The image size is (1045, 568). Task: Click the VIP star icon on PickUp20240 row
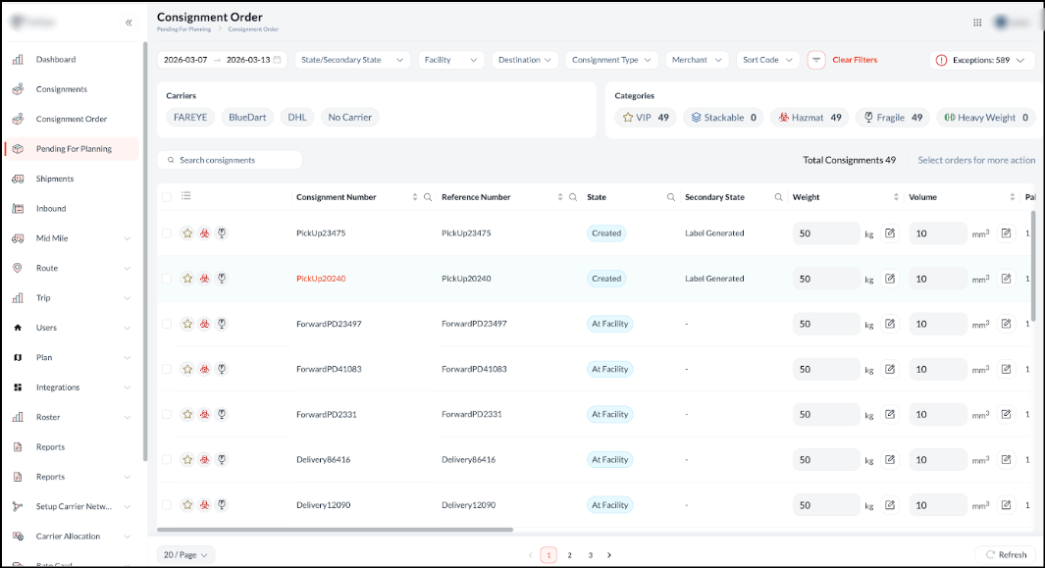click(187, 279)
